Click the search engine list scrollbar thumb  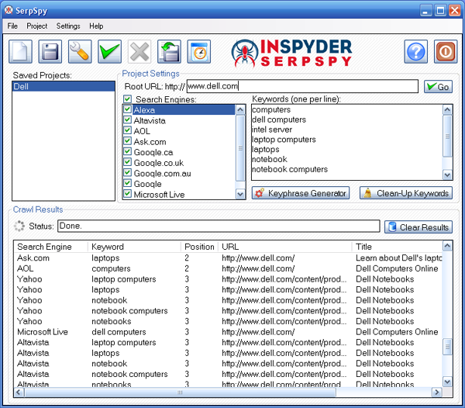(x=240, y=148)
